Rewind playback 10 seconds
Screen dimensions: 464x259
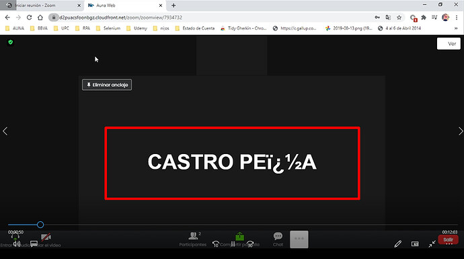tap(216, 244)
